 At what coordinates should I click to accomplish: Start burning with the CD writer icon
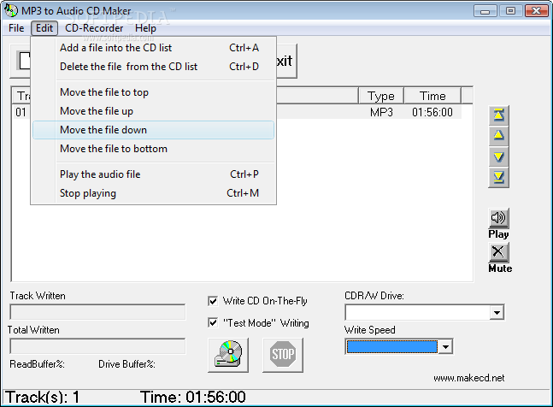point(228,355)
